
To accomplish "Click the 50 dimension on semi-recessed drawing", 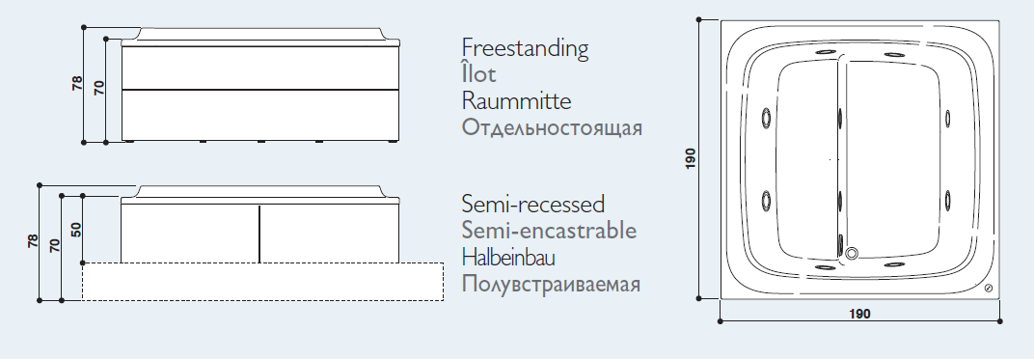I will tap(76, 229).
